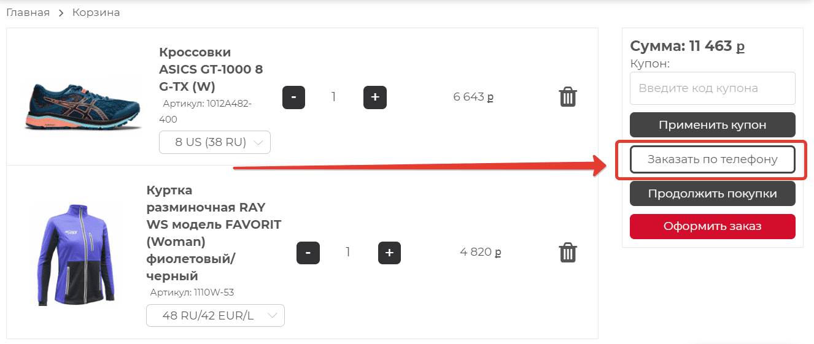Open Куртка разминочная RAY product title
Screen dimensions: 814x344
point(214,233)
